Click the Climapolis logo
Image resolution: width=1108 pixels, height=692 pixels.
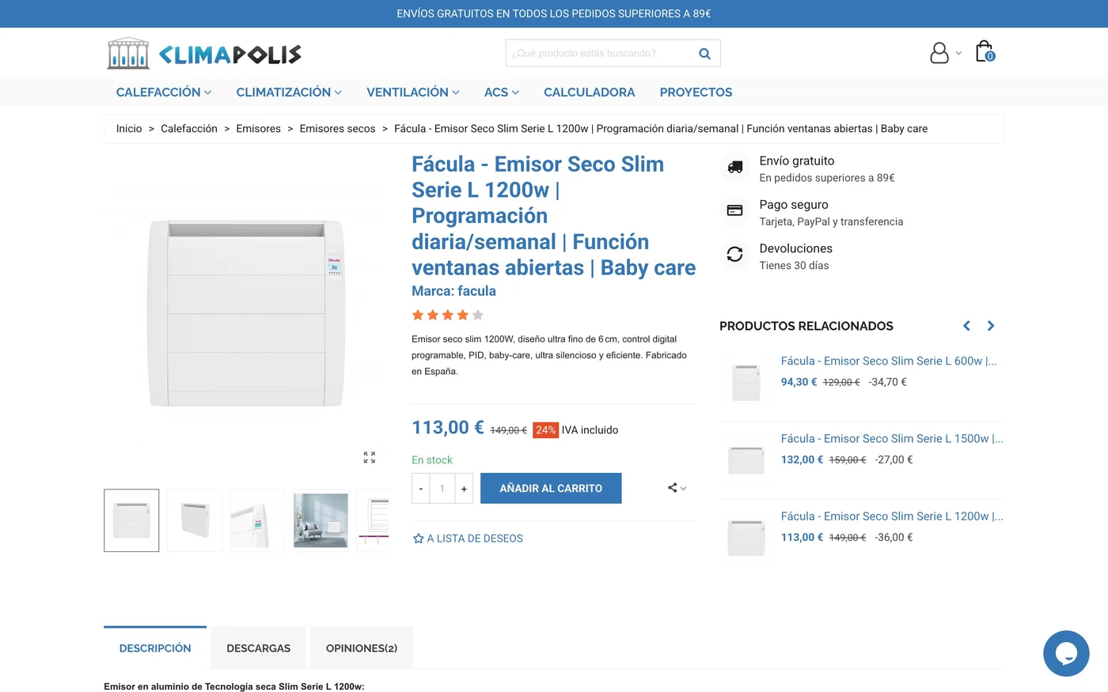204,54
